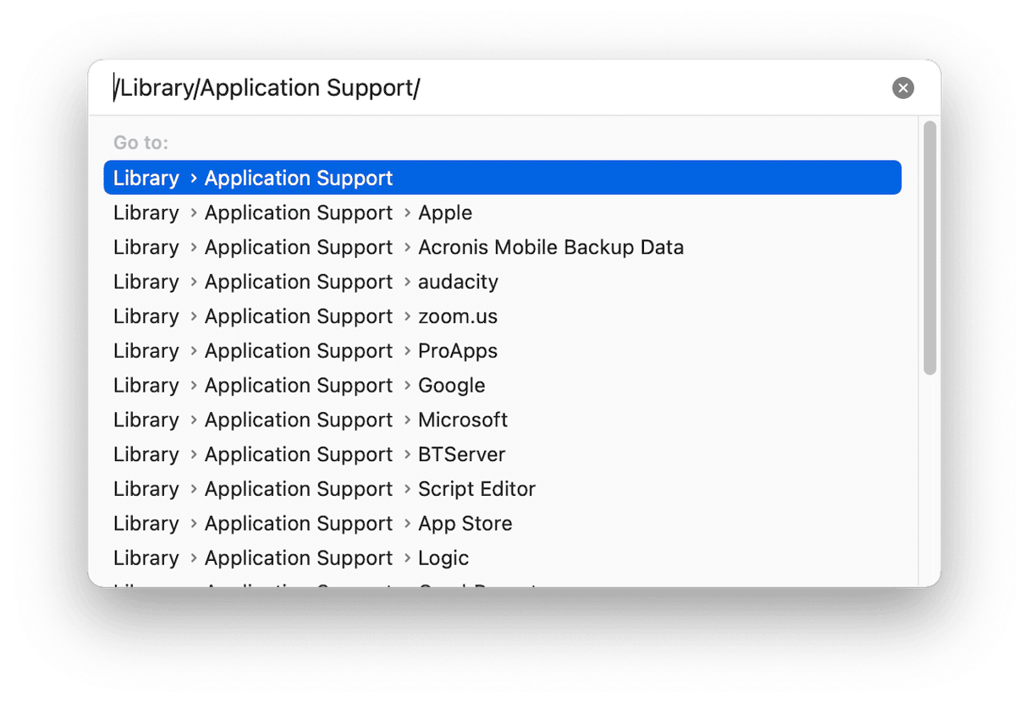Click the vertical scrollbar thumb of suggestions list

pyautogui.click(x=930, y=248)
